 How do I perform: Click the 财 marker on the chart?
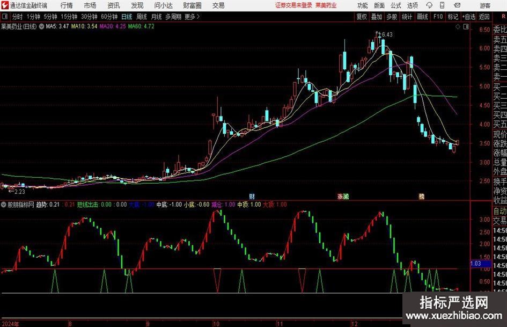252,196
